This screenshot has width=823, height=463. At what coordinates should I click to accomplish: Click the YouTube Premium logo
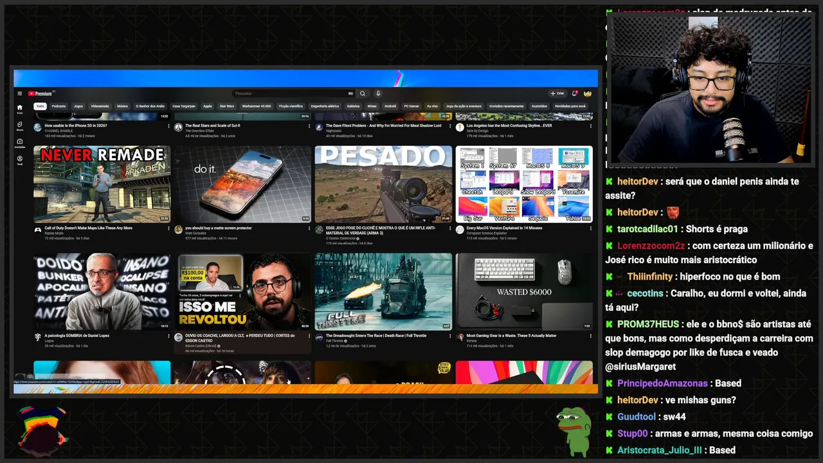point(41,93)
